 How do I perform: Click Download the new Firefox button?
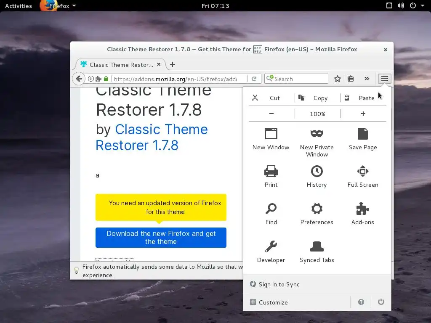[161, 238]
